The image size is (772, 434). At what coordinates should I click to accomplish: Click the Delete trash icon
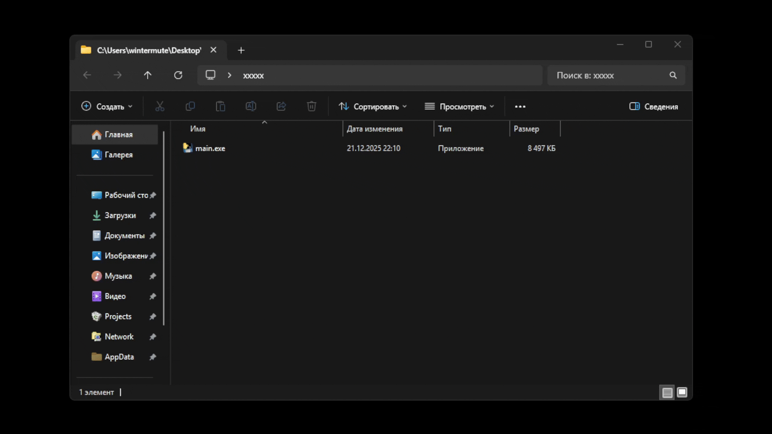[x=312, y=106]
